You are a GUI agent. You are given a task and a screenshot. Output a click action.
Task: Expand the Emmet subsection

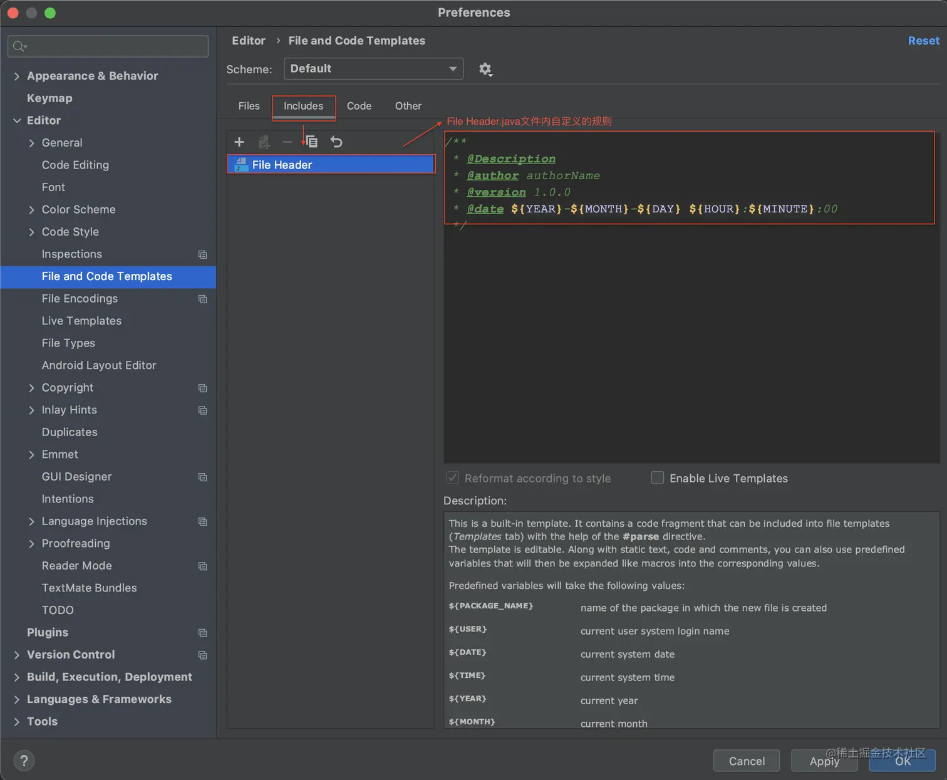click(31, 454)
